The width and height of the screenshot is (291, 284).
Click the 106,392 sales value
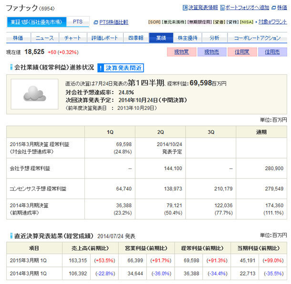pos(78,273)
